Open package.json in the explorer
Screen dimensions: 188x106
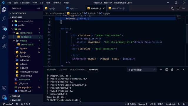pyautogui.click(x=25, y=87)
